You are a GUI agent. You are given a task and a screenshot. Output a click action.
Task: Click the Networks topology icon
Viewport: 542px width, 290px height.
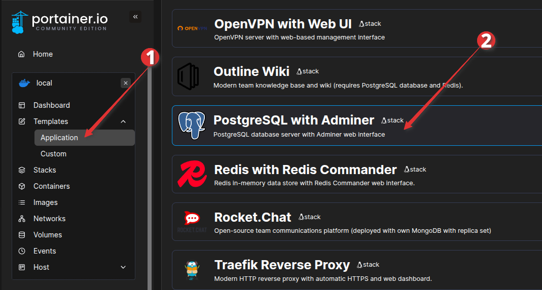22,219
